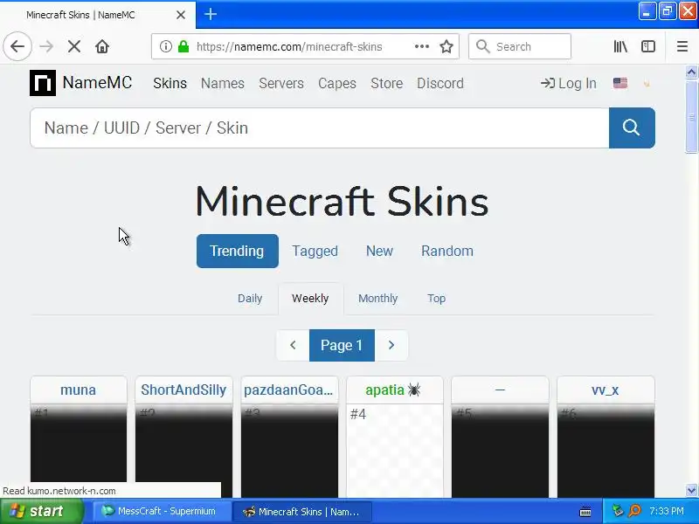Toggle theme icon next to the flag
This screenshot has width=699, height=524.
646,83
